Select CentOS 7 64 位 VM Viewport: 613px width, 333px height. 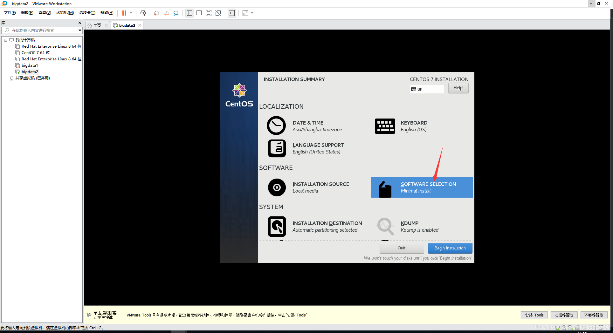coord(36,53)
